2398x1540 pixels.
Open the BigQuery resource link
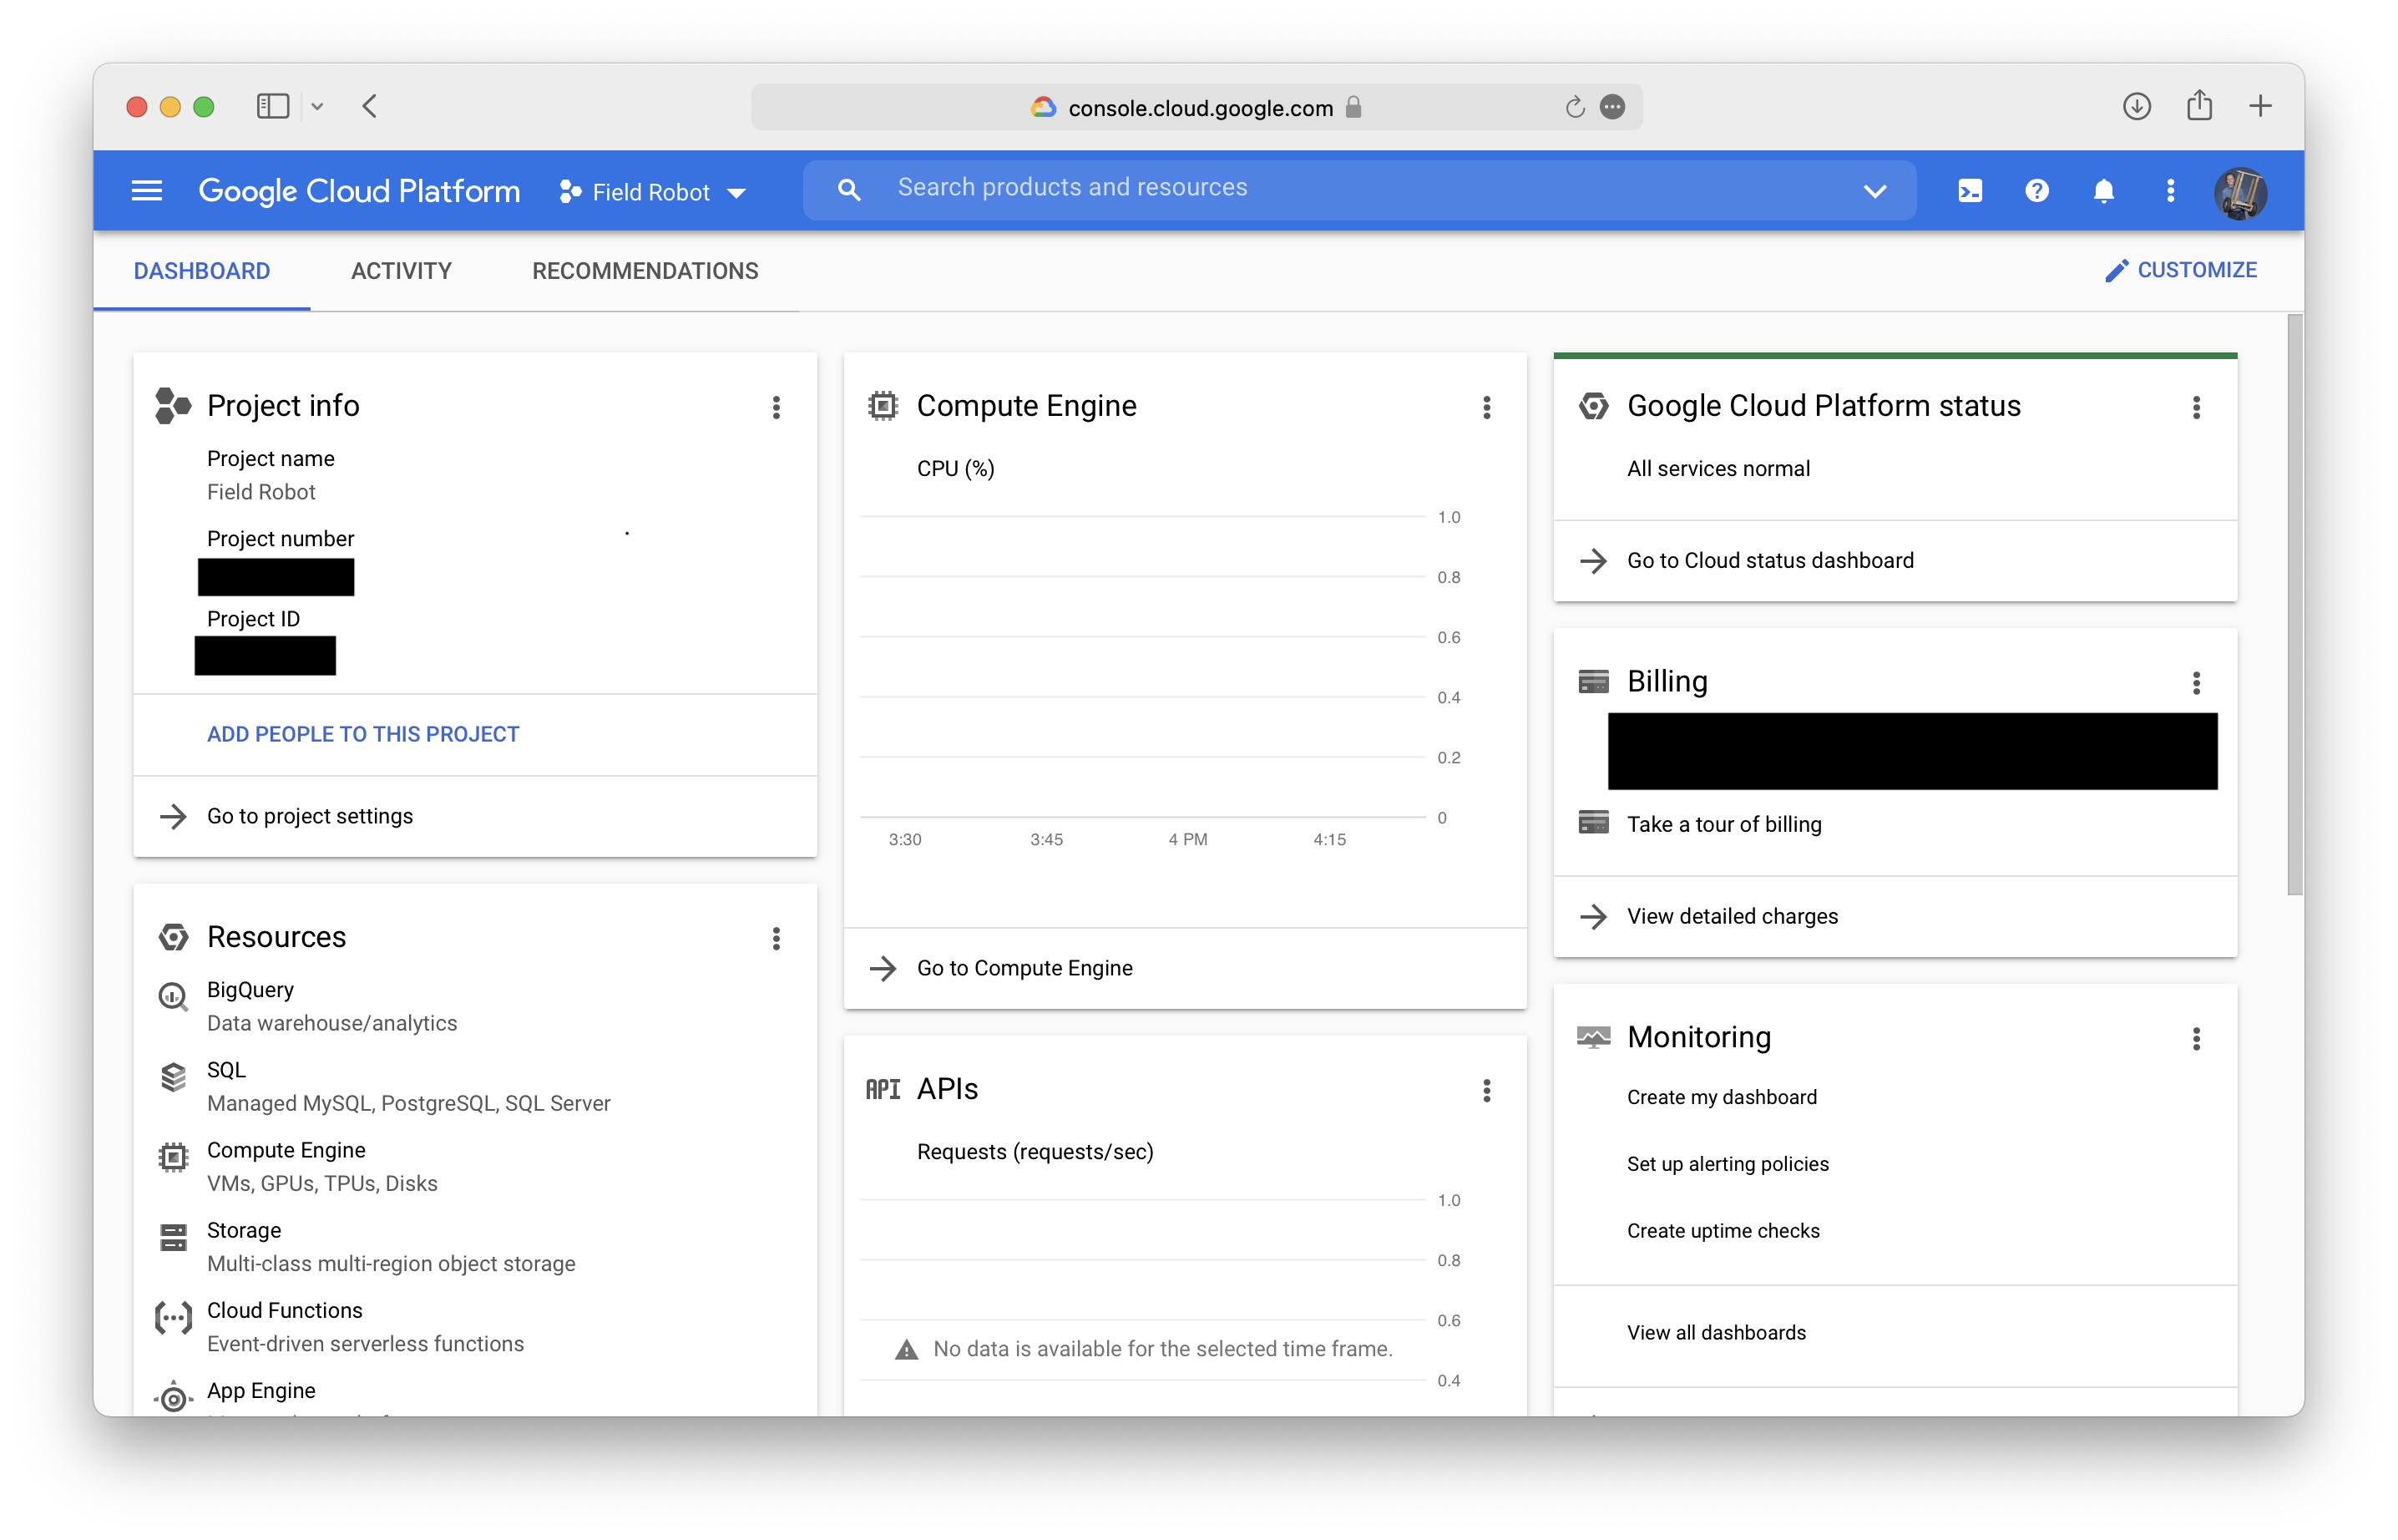pos(250,990)
